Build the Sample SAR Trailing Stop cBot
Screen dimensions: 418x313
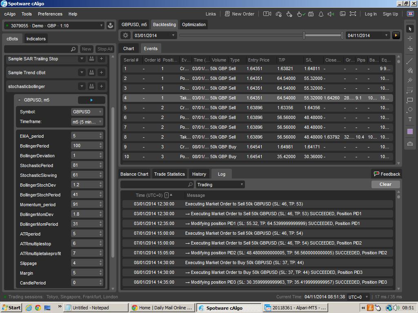pos(91,59)
